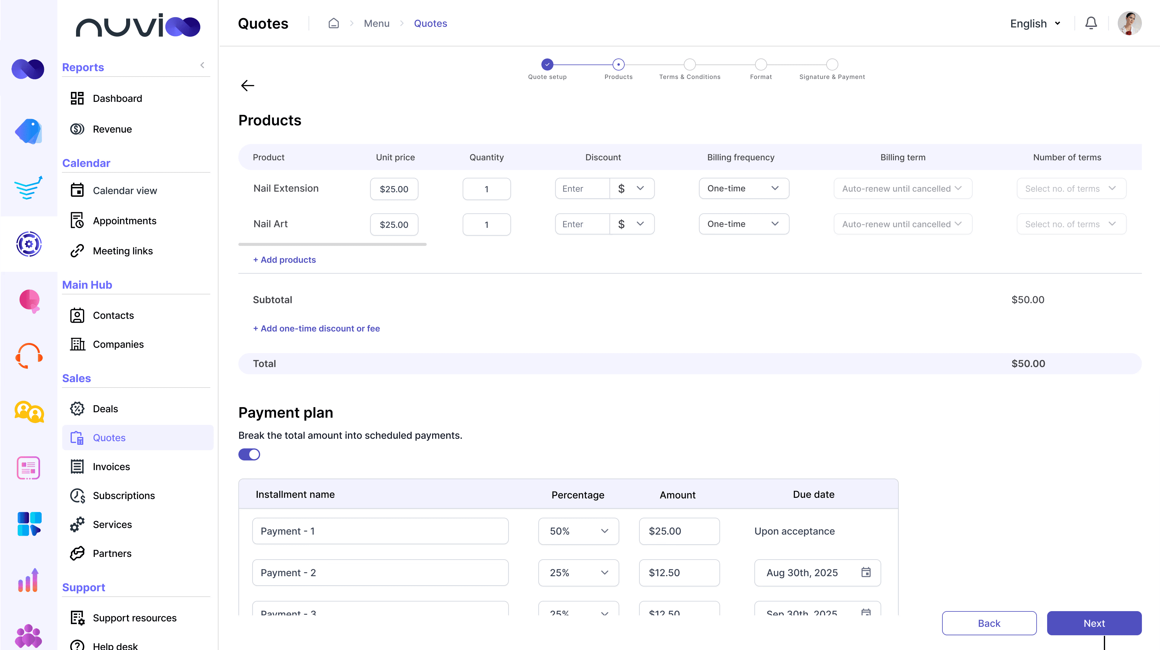Image resolution: width=1160 pixels, height=650 pixels.
Task: Click the back arrow above Products
Action: click(x=248, y=86)
